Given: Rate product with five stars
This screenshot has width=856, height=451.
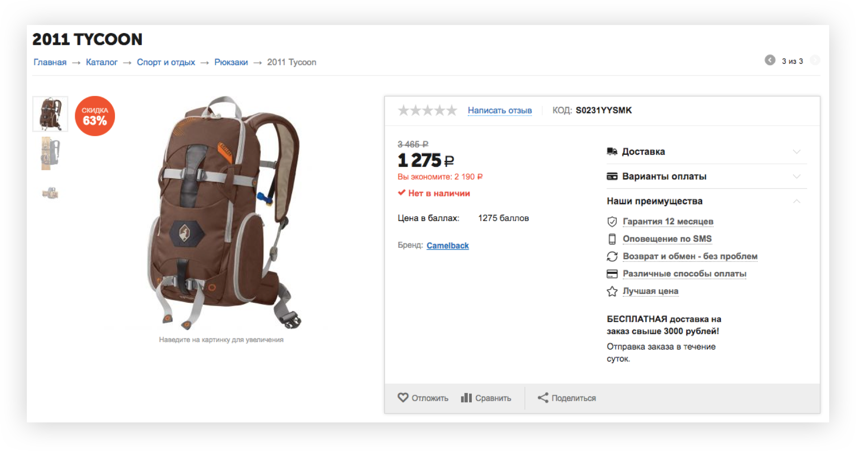Looking at the screenshot, I should (x=452, y=110).
